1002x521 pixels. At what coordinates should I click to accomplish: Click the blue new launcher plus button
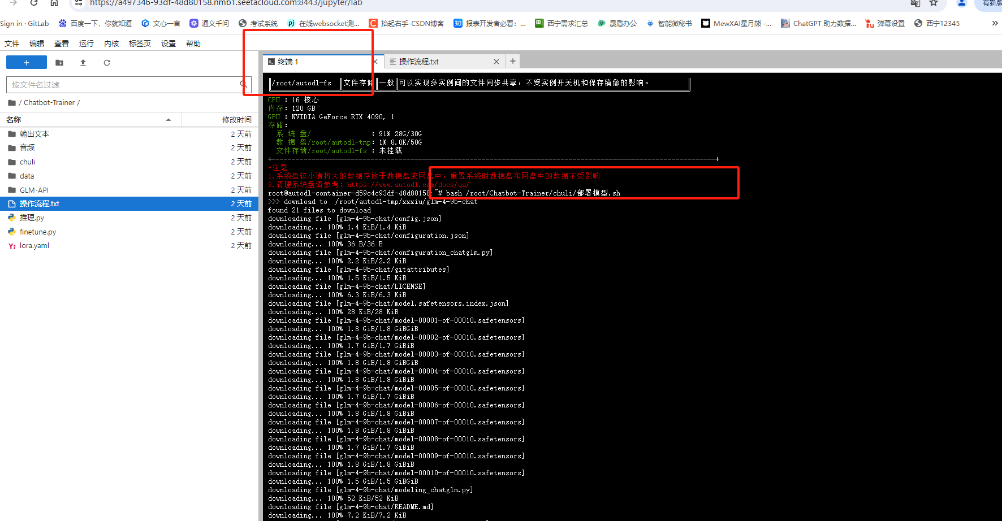coord(27,62)
